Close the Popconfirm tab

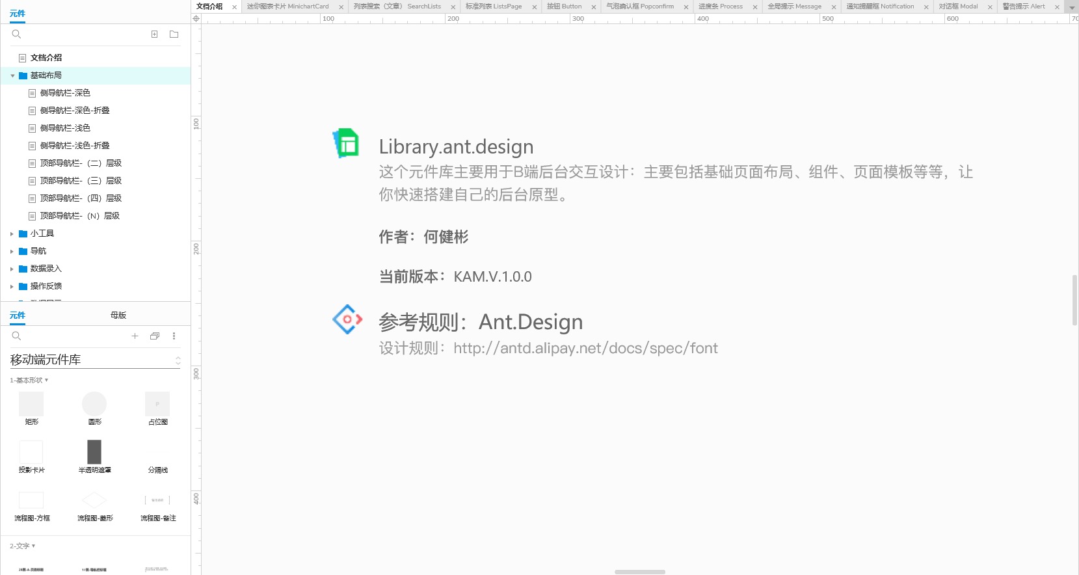pyautogui.click(x=686, y=7)
